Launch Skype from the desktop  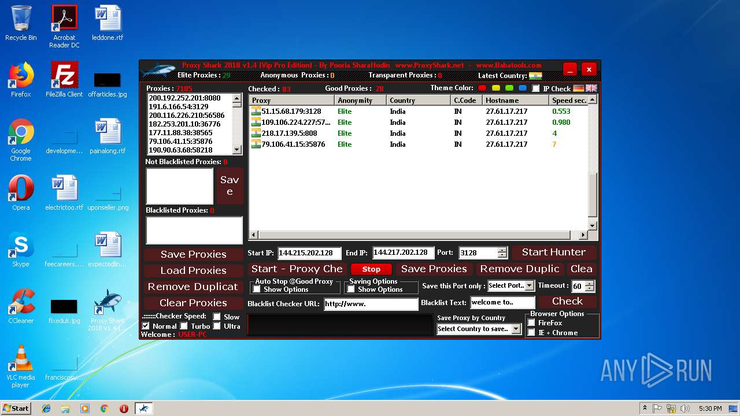(x=21, y=250)
